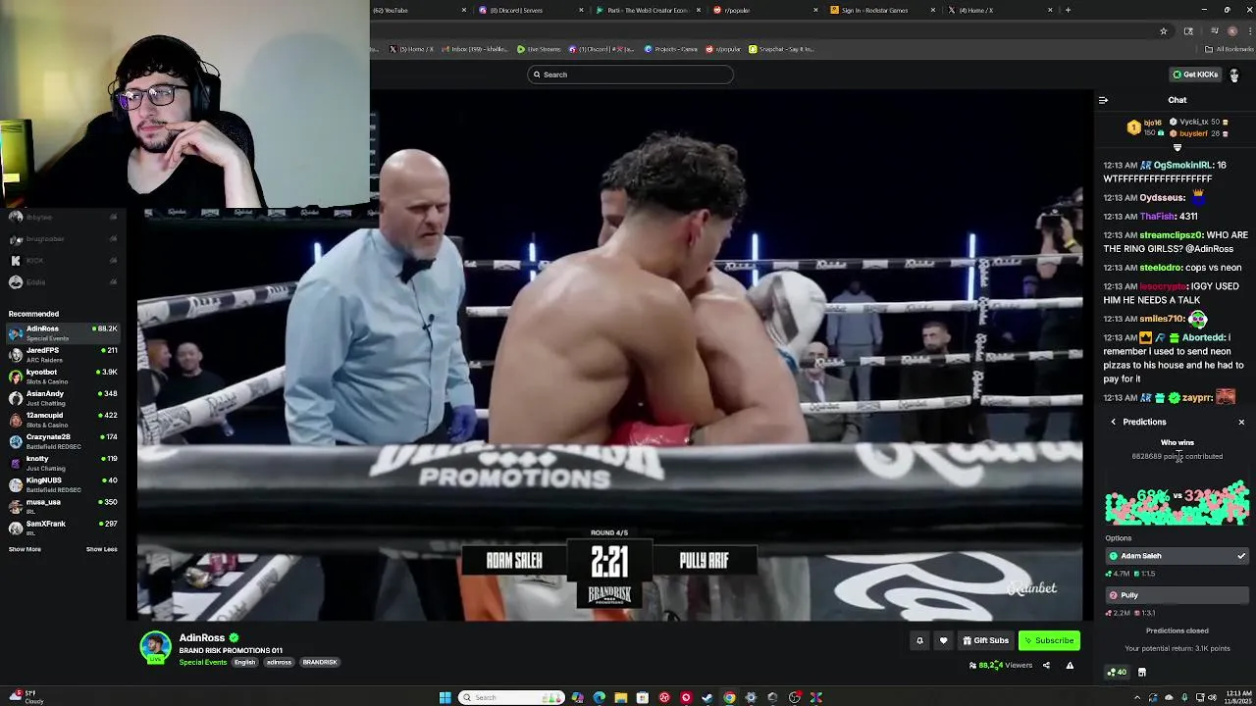The width and height of the screenshot is (1256, 706).
Task: Click Get KICKs button
Action: (x=1195, y=75)
